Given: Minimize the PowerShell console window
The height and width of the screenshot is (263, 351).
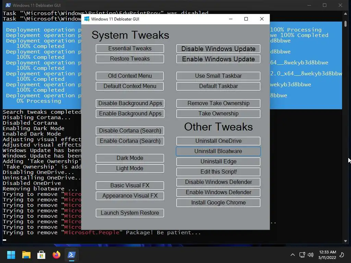Looking at the screenshot, I should coord(309,5).
